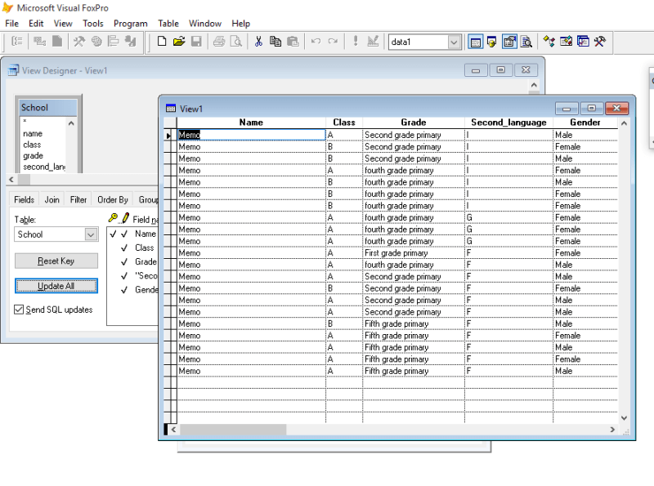Screen dimensions: 654x486
Task: Click the Print toolbar icon
Action: coord(219,42)
